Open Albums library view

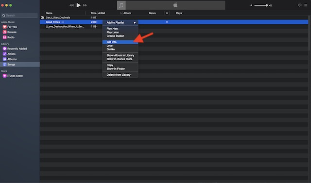(12, 59)
